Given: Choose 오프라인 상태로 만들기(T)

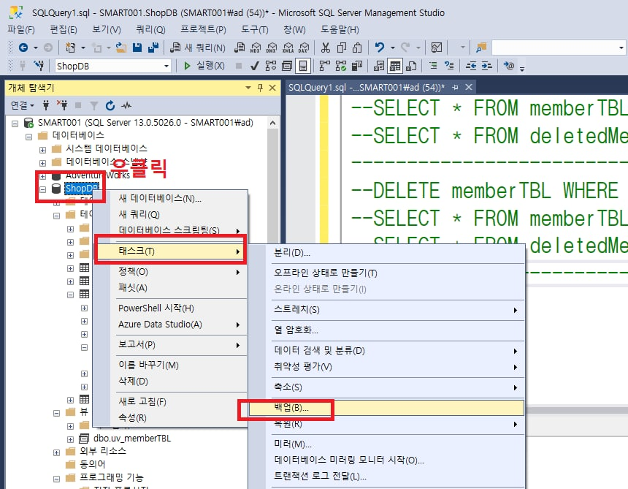Looking at the screenshot, I should 325,273.
